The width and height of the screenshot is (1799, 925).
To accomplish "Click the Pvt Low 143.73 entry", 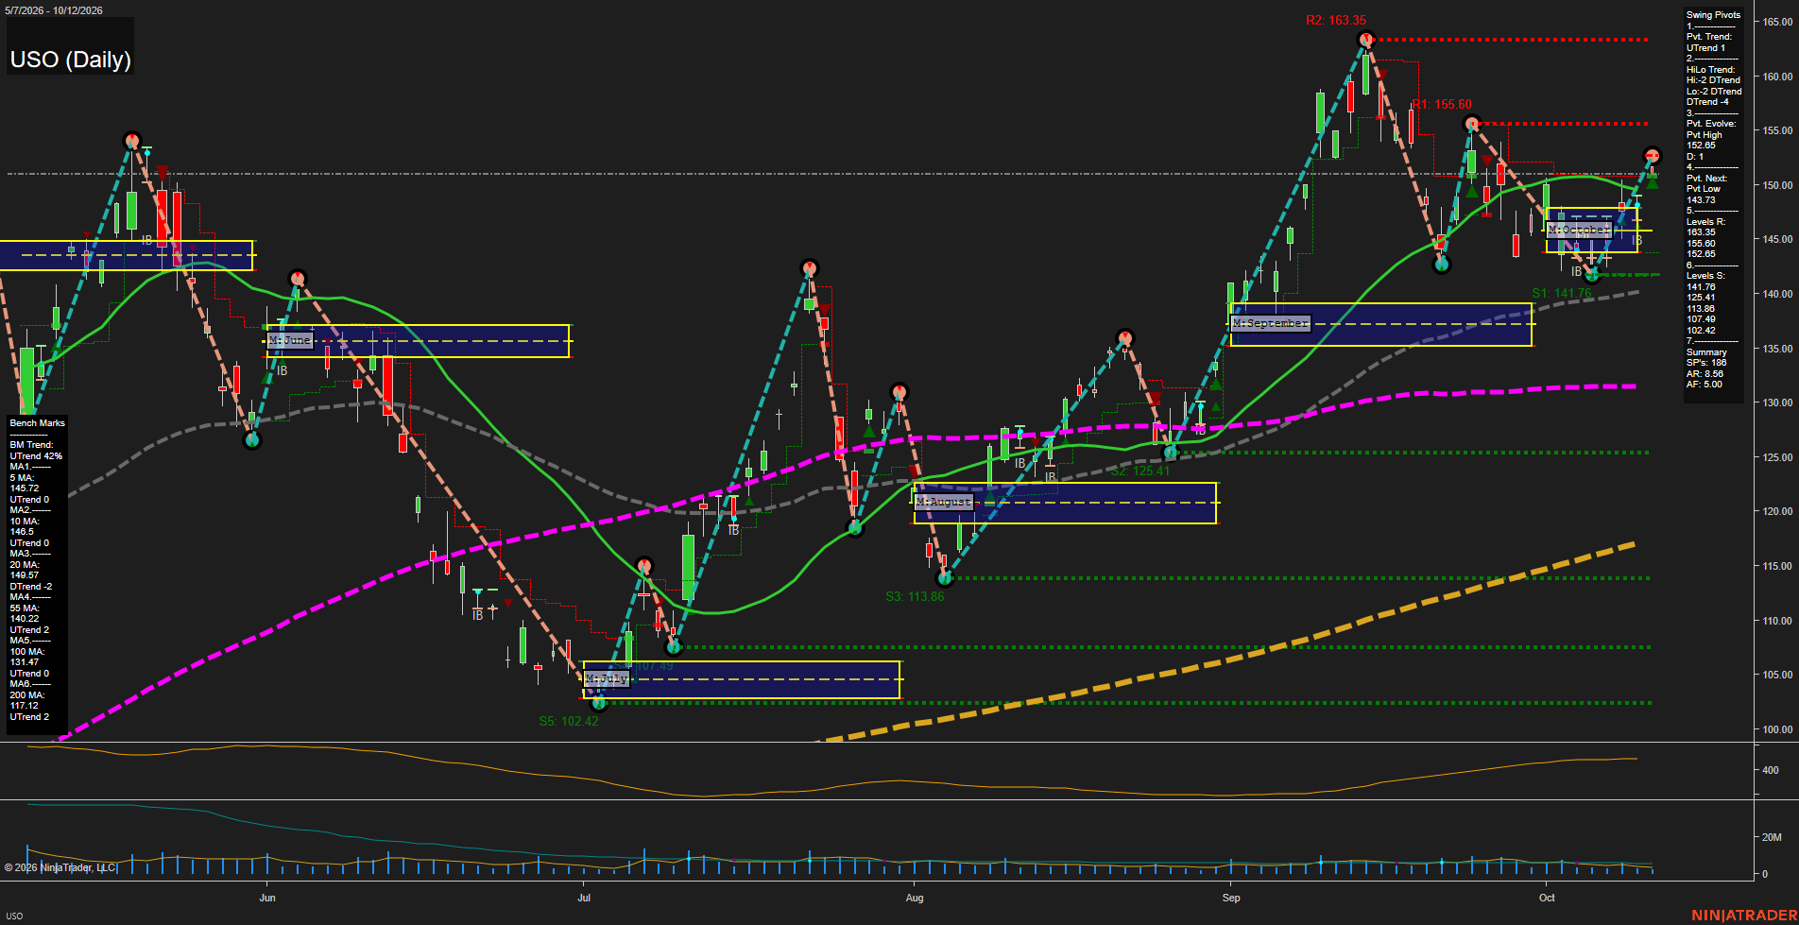I will pyautogui.click(x=1704, y=195).
